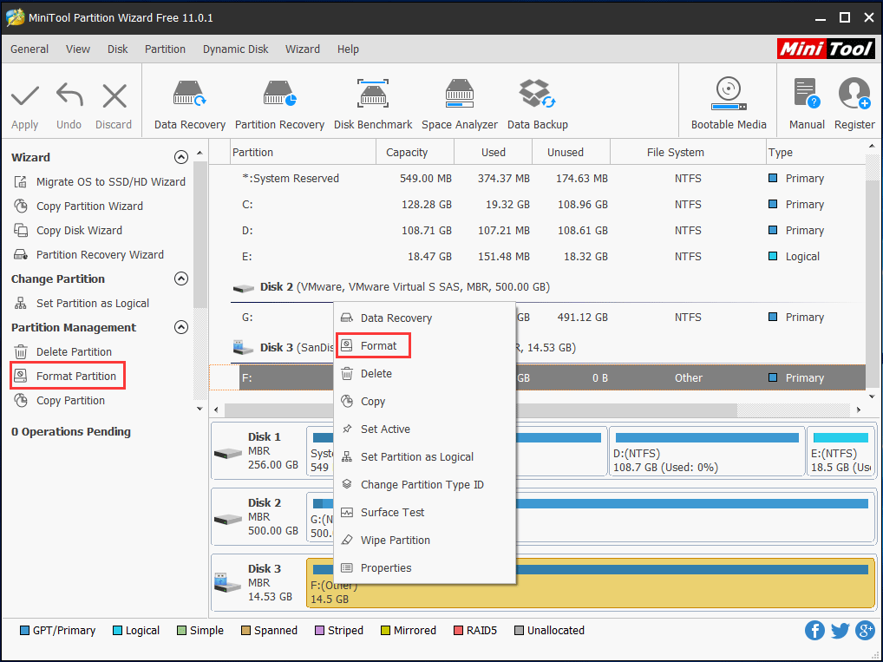The width and height of the screenshot is (883, 662).
Task: Open the Data Recovery tool
Action: click(189, 100)
